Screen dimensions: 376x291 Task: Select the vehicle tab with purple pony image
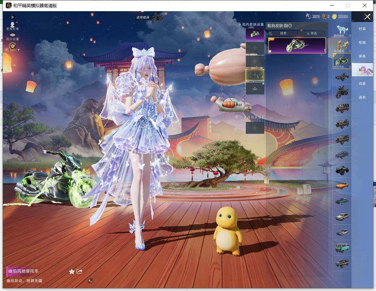[x=363, y=70]
